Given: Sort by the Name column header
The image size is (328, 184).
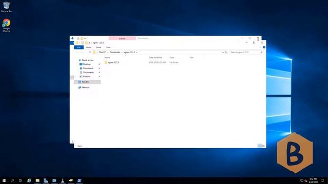Looking at the screenshot, I should click(x=107, y=57).
